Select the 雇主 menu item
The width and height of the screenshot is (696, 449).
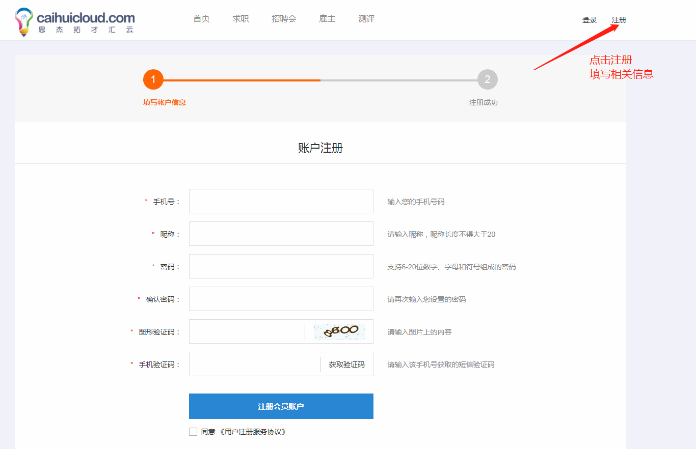click(x=327, y=19)
